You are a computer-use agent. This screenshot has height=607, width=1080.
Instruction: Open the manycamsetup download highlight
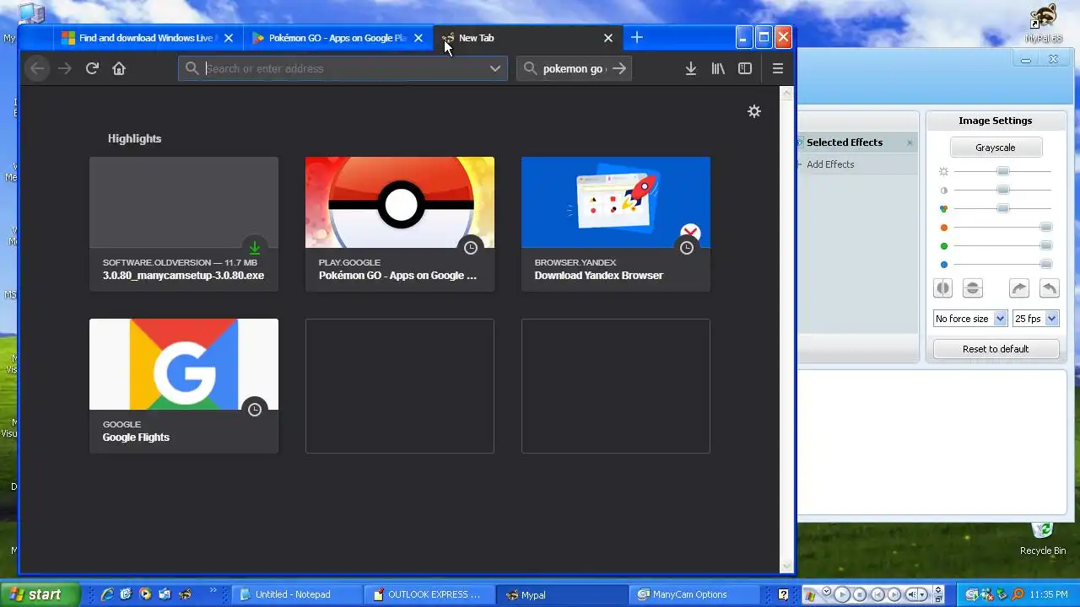[x=184, y=223]
